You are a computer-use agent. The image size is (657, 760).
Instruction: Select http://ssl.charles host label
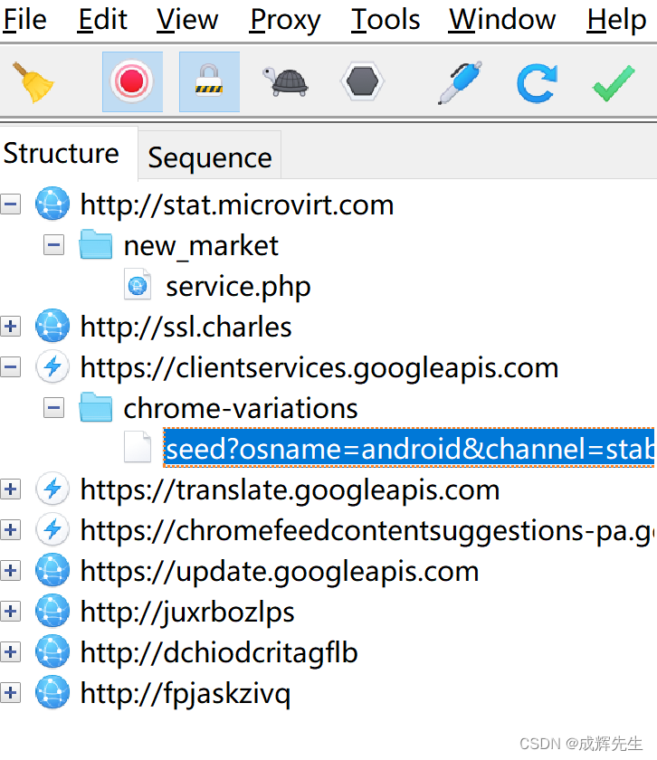click(x=186, y=328)
